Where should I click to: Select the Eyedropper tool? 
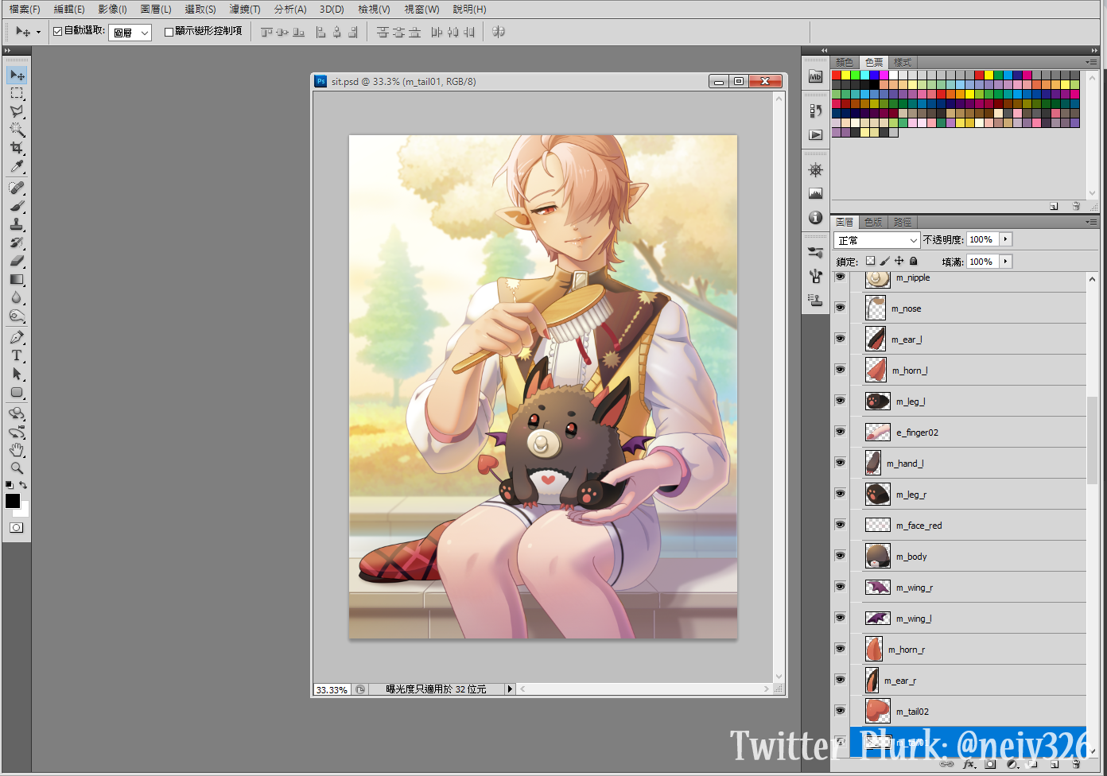click(17, 166)
